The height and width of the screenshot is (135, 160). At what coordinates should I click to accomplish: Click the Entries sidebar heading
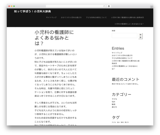pos(118,49)
